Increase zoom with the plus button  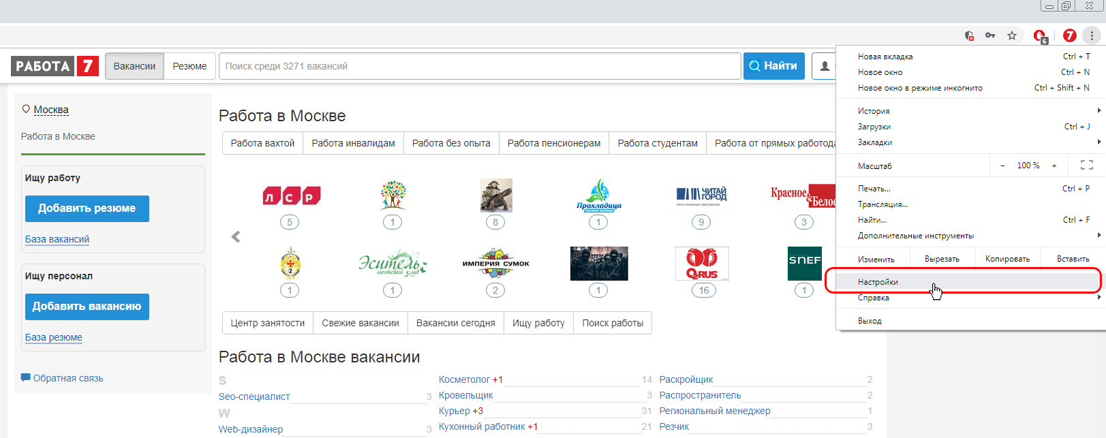[1054, 166]
